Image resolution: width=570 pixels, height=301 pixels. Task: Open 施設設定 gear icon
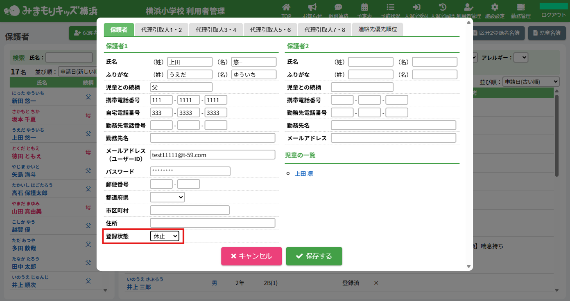pyautogui.click(x=495, y=7)
